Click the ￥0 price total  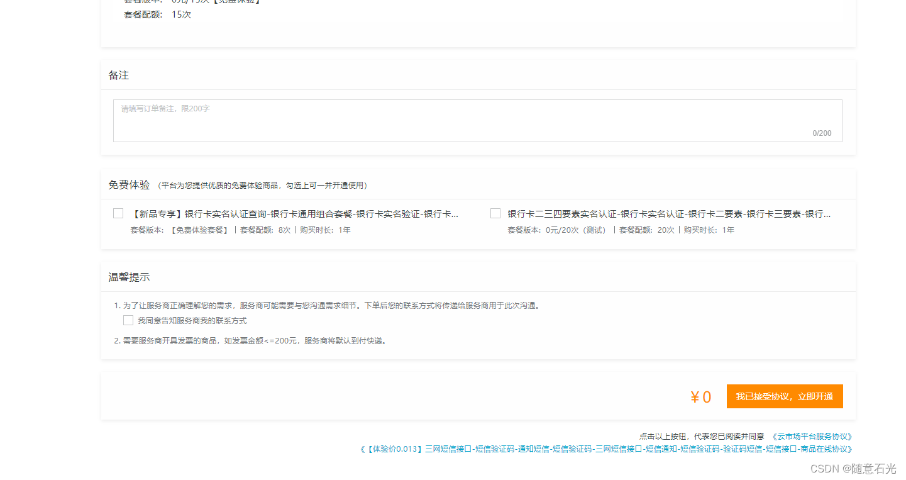[700, 397]
